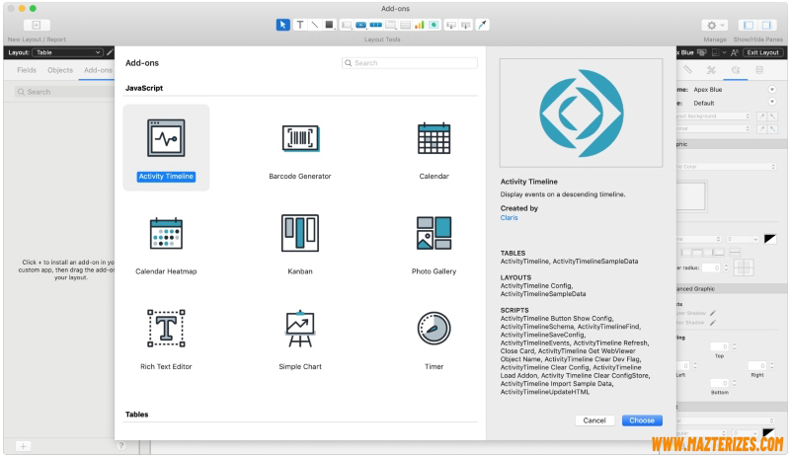
Task: Switch to the Objects tab
Action: pyautogui.click(x=60, y=70)
